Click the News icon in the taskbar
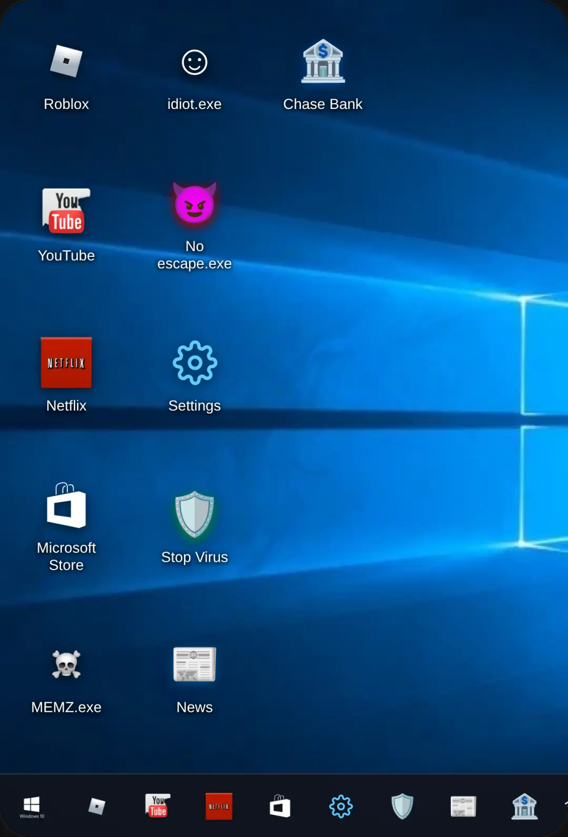 click(463, 806)
